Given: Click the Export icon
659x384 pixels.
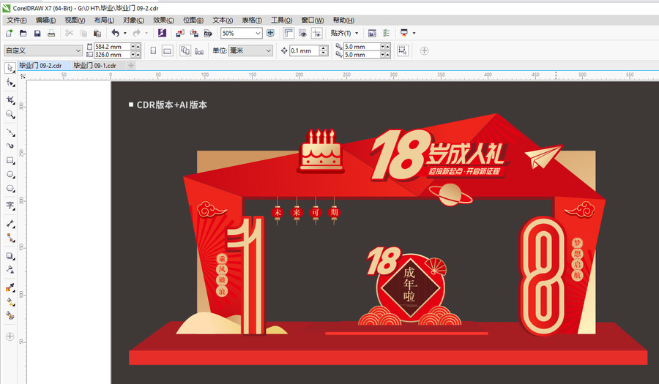Looking at the screenshot, I should pos(194,33).
